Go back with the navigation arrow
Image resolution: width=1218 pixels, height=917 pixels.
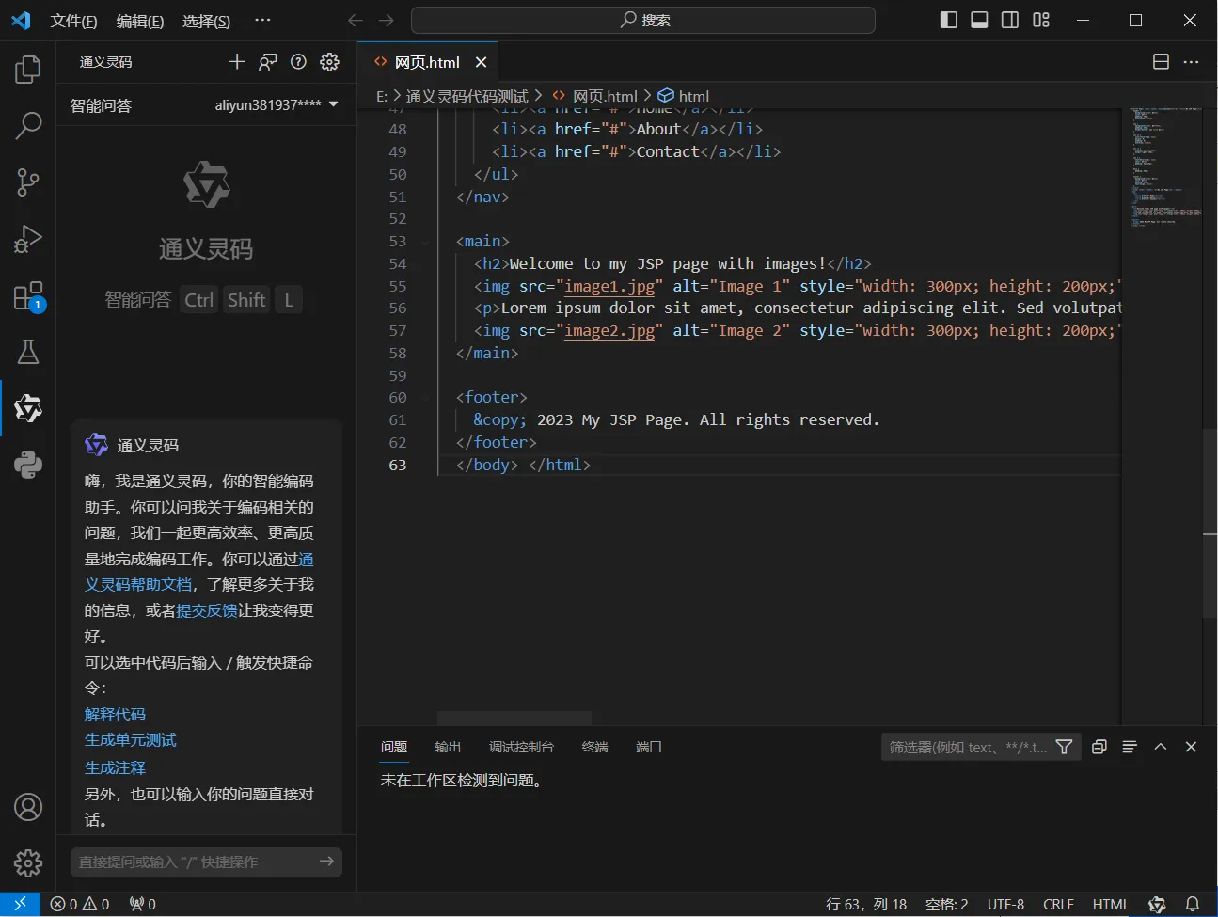355,20
